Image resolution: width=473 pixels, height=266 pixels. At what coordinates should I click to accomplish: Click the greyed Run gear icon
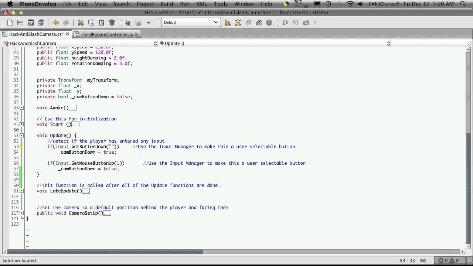click(x=248, y=23)
